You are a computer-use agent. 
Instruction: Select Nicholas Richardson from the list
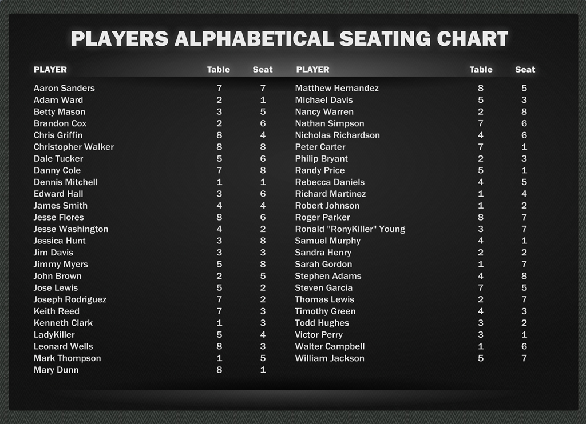(x=337, y=135)
